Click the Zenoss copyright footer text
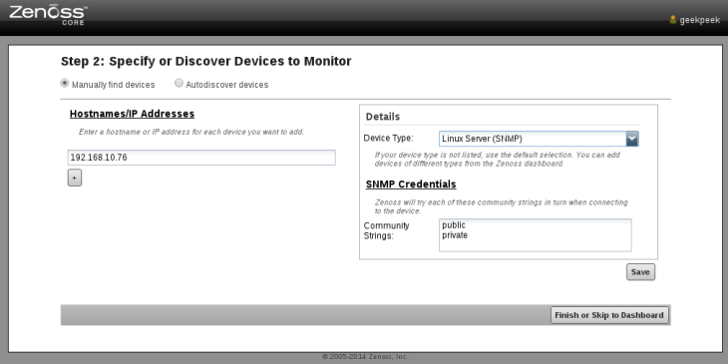 365,357
